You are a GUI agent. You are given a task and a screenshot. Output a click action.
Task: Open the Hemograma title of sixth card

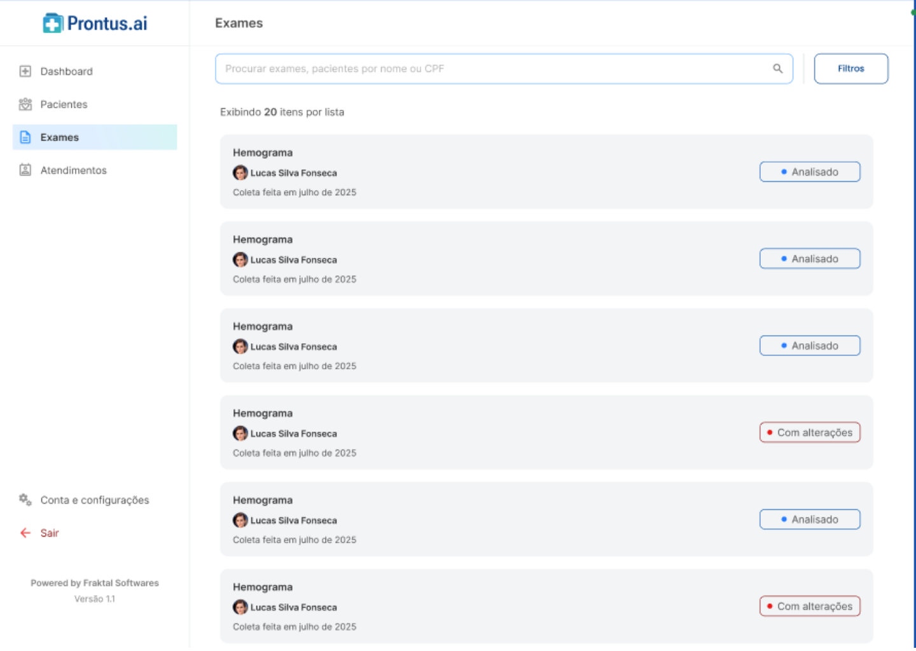(x=263, y=587)
